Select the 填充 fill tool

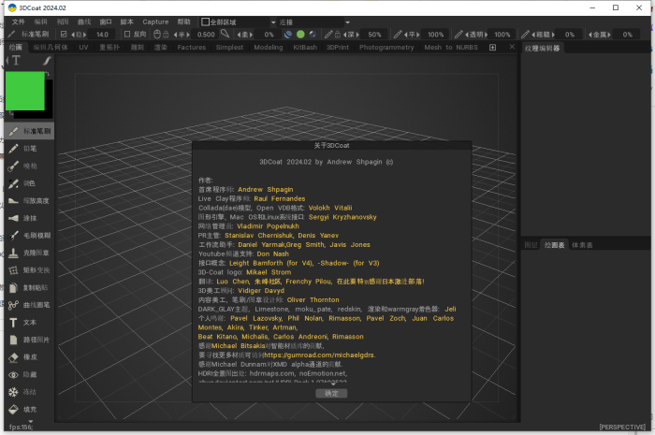click(x=30, y=410)
